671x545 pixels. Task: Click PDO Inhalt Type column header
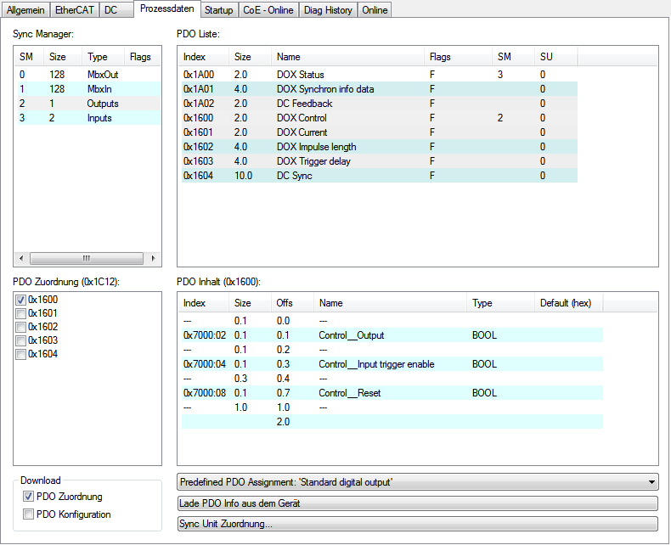[500, 303]
